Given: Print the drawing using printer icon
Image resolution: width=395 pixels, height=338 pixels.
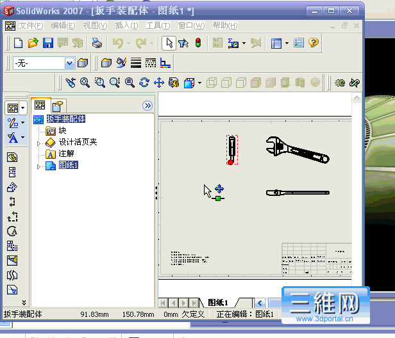Looking at the screenshot, I should [x=97, y=43].
